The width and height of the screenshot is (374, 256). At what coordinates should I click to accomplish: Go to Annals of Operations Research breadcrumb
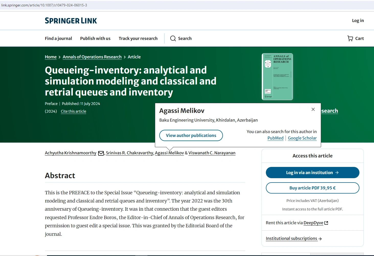pyautogui.click(x=92, y=57)
